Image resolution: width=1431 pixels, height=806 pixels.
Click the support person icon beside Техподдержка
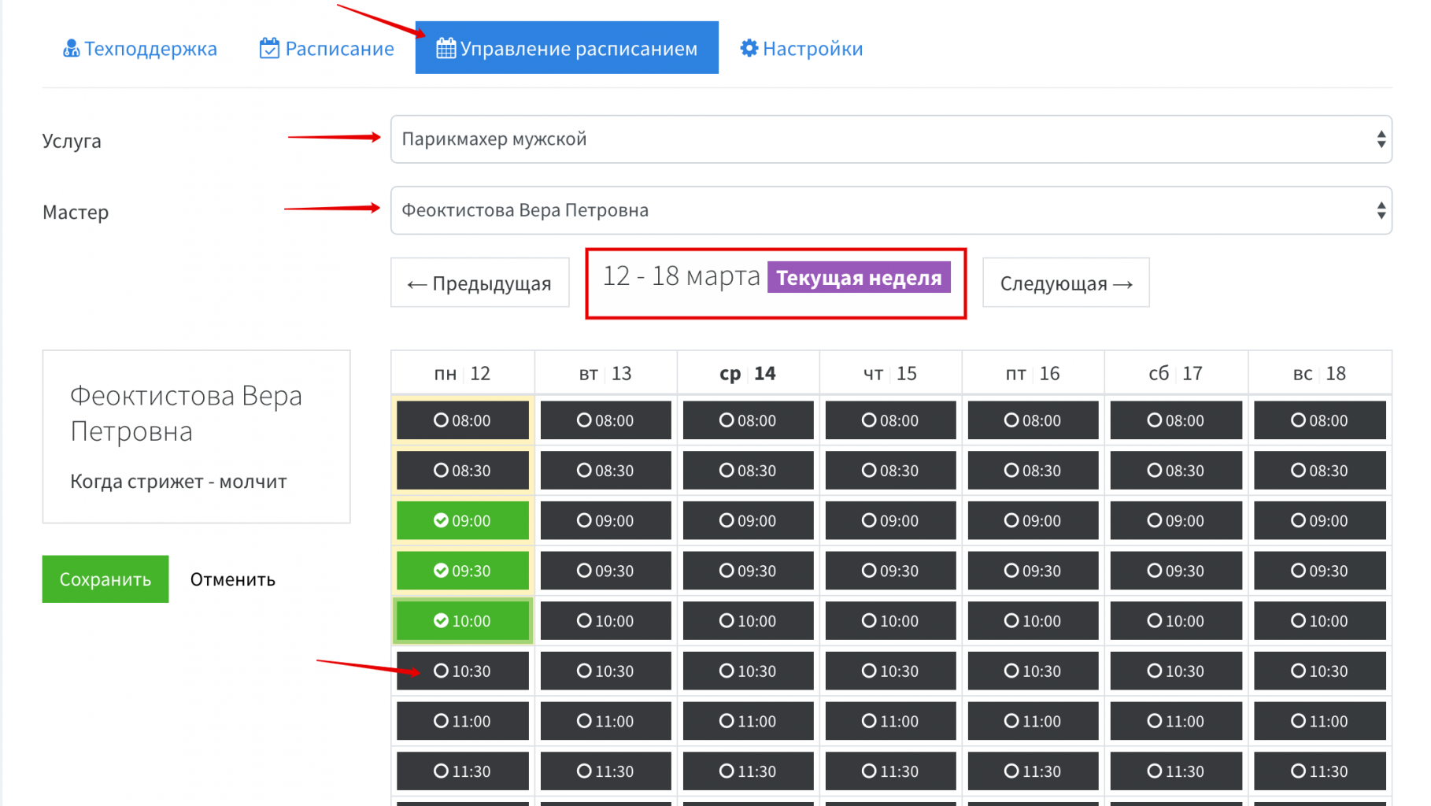coord(71,49)
